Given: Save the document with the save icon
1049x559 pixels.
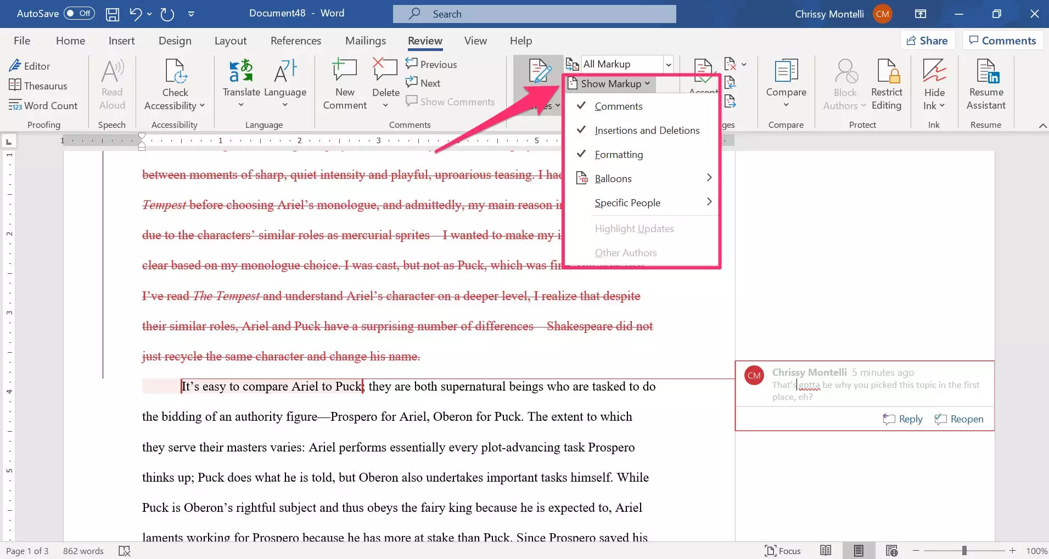Looking at the screenshot, I should click(x=113, y=14).
